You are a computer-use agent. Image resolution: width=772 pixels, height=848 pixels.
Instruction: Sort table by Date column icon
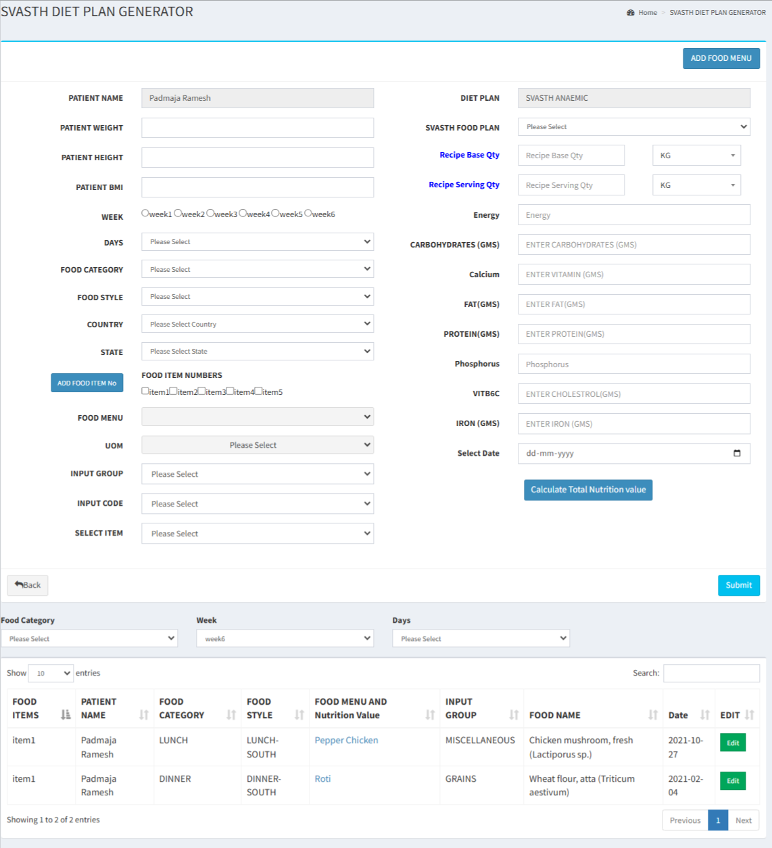point(705,715)
